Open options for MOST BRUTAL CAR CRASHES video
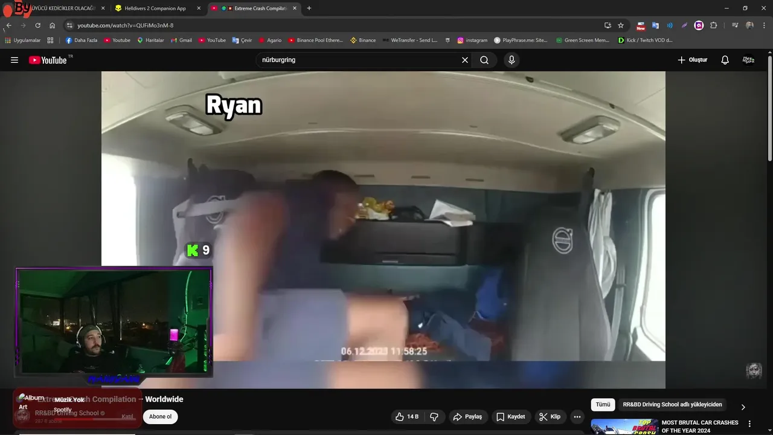This screenshot has width=773, height=435. coord(749,424)
